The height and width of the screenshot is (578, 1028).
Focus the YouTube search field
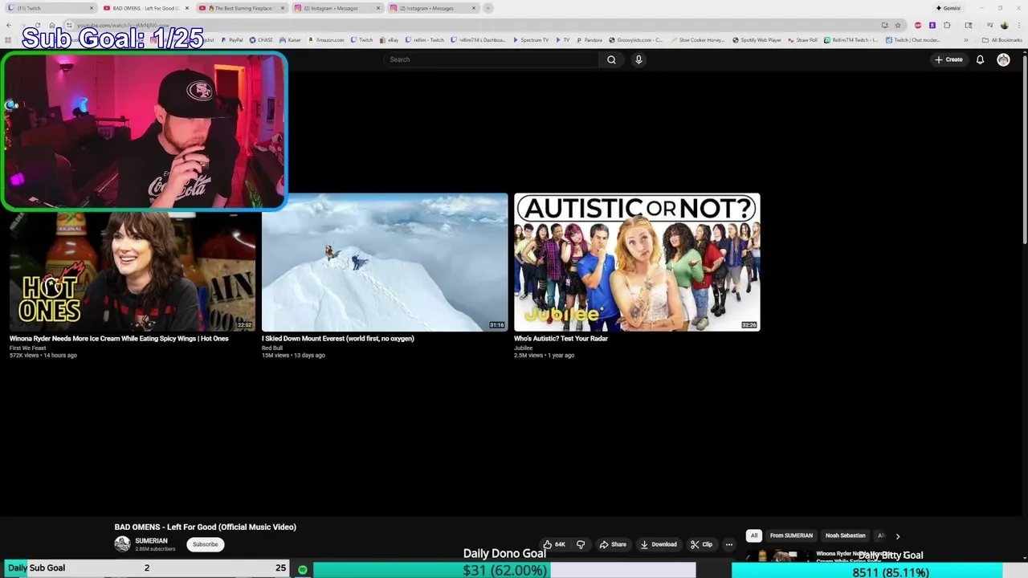coord(492,59)
